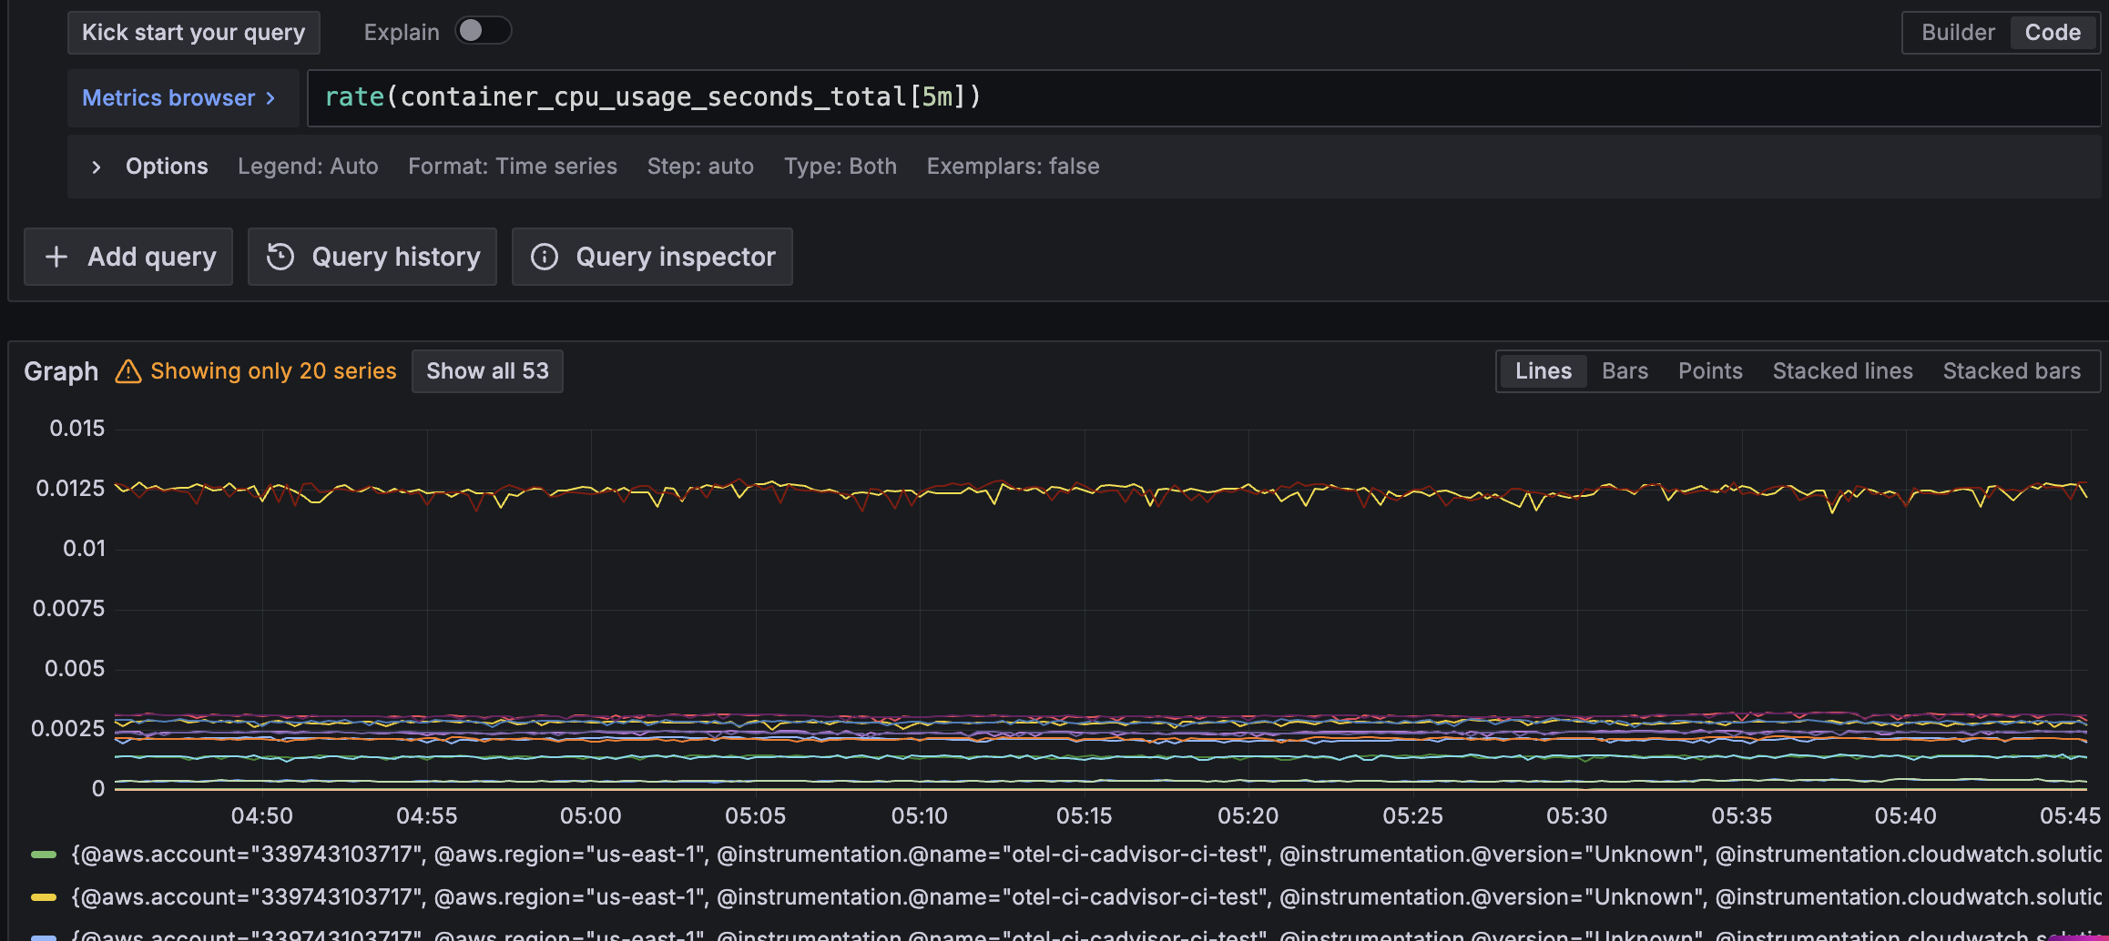Switch to the Builder editor mode
Viewport: 2109px width, 941px height.
tap(1955, 32)
